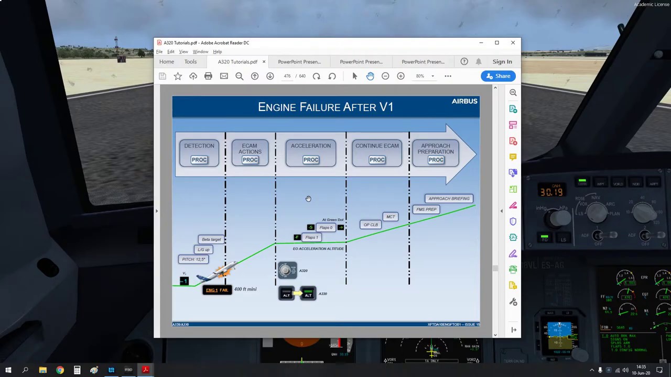Hide right pane with small triangle

[x=502, y=211]
